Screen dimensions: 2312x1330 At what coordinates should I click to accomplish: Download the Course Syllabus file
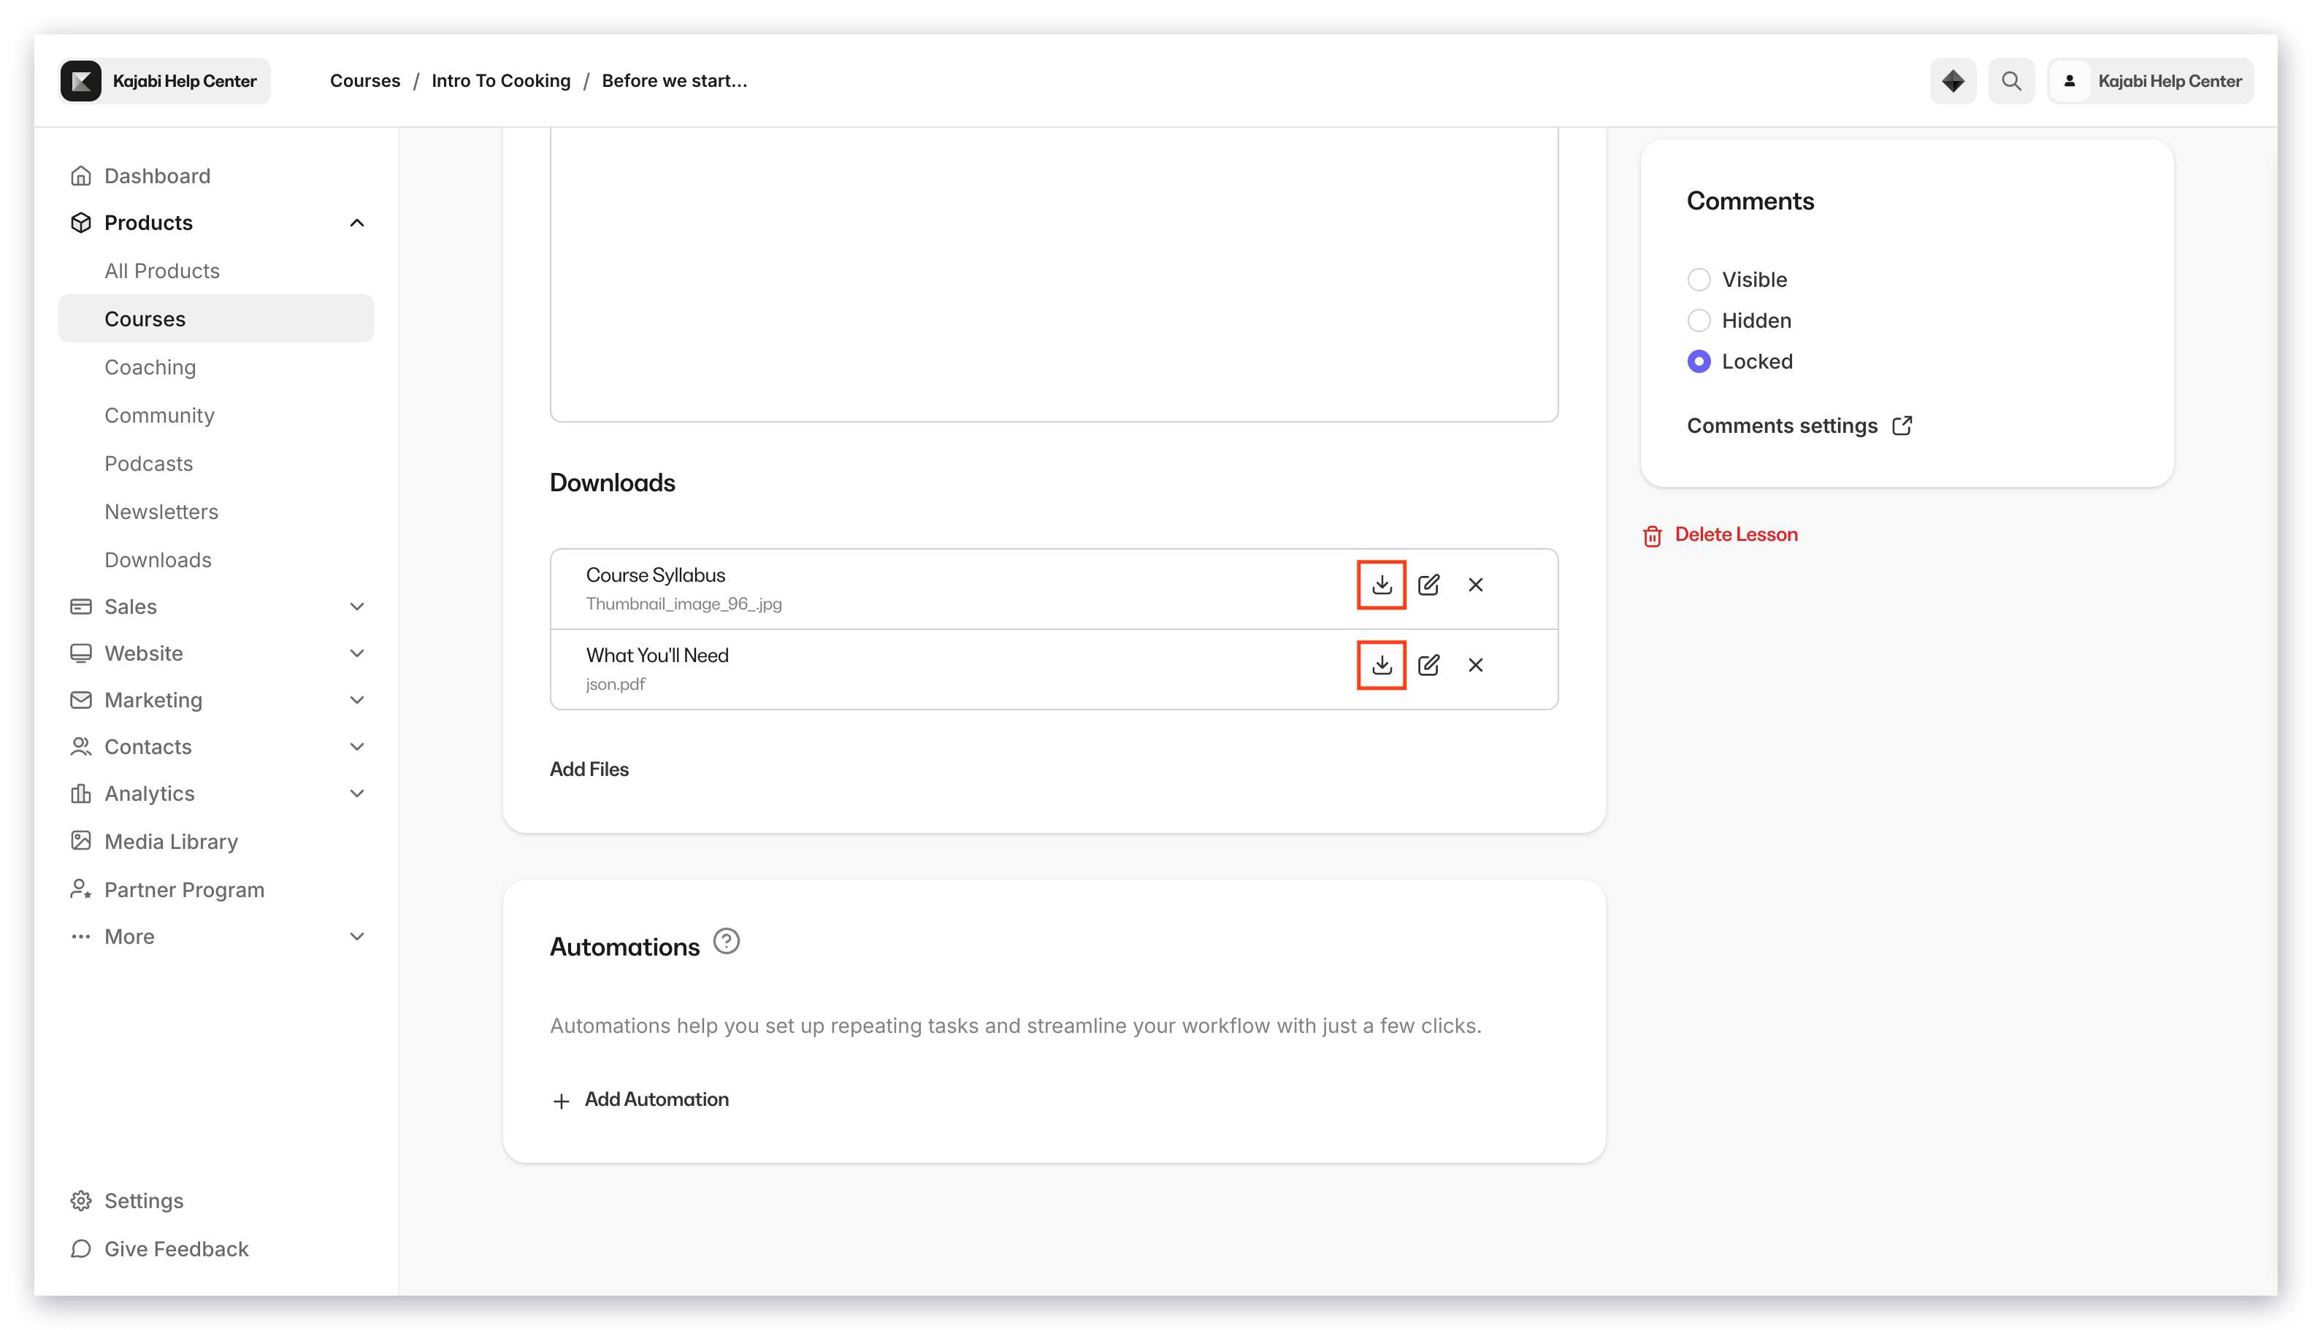(x=1381, y=585)
